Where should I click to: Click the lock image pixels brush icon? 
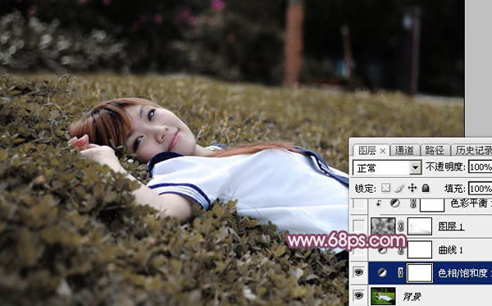point(399,188)
